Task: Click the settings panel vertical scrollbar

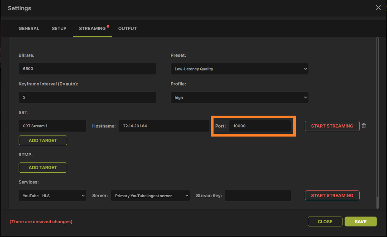Action: tap(377, 123)
